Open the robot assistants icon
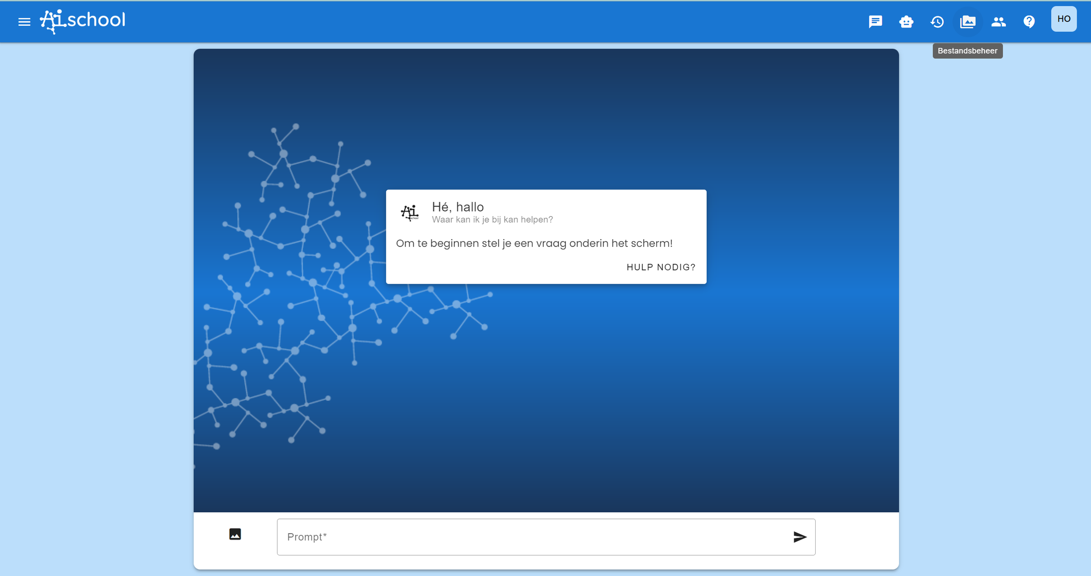The height and width of the screenshot is (576, 1091). 906,21
